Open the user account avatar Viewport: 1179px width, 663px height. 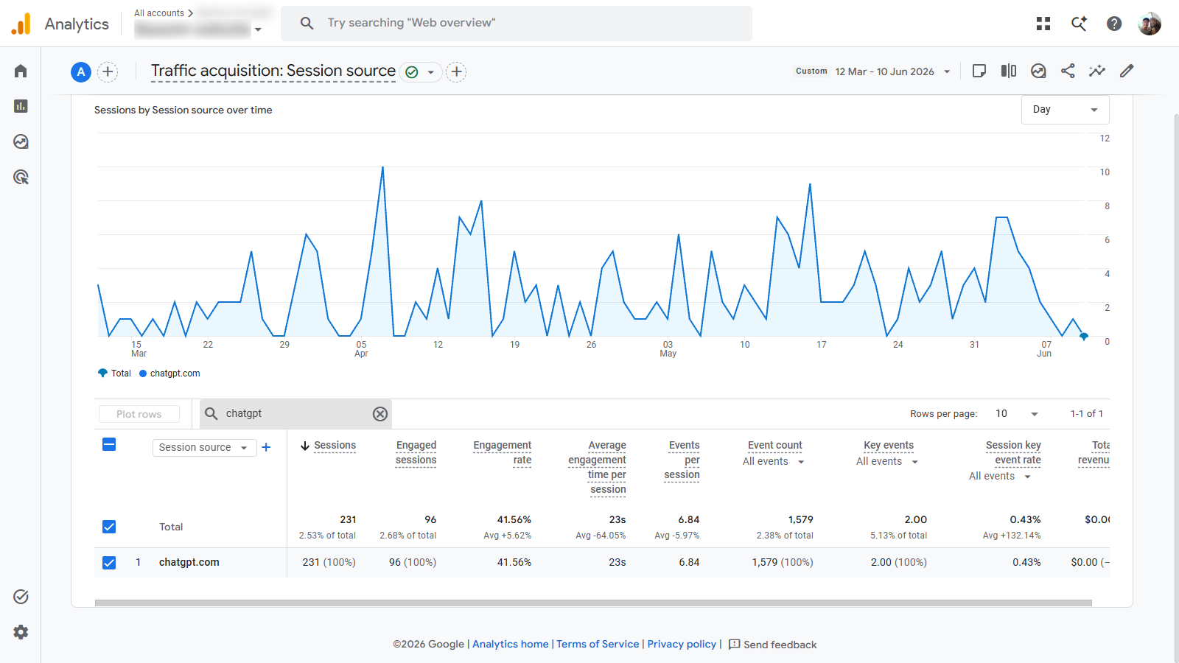point(1150,24)
